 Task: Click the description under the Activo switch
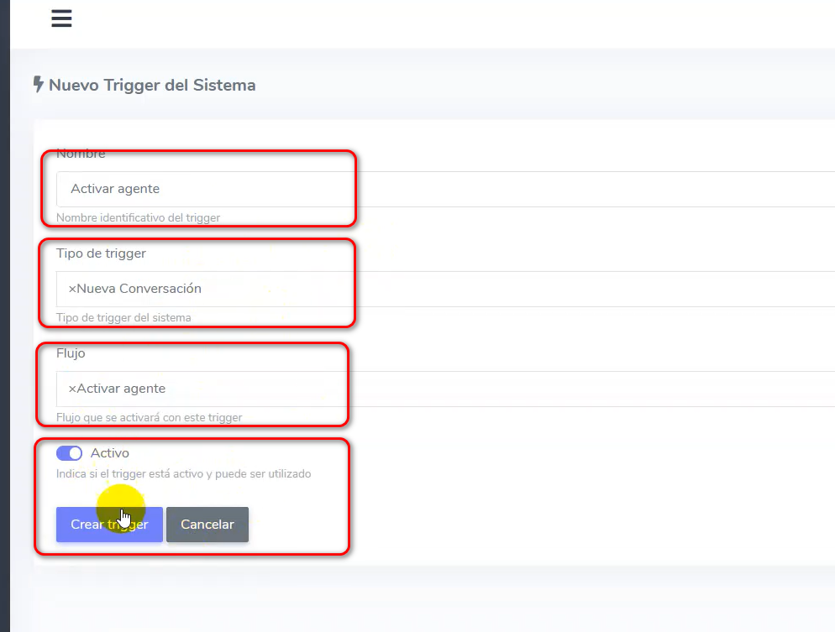click(x=183, y=474)
